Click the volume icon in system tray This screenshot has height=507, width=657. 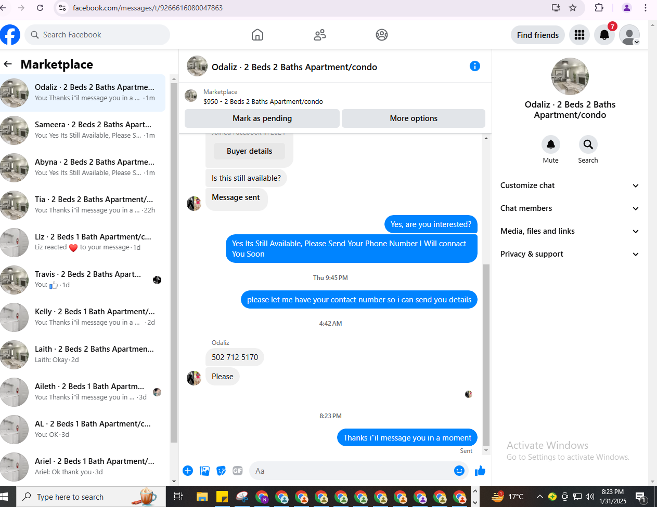590,497
